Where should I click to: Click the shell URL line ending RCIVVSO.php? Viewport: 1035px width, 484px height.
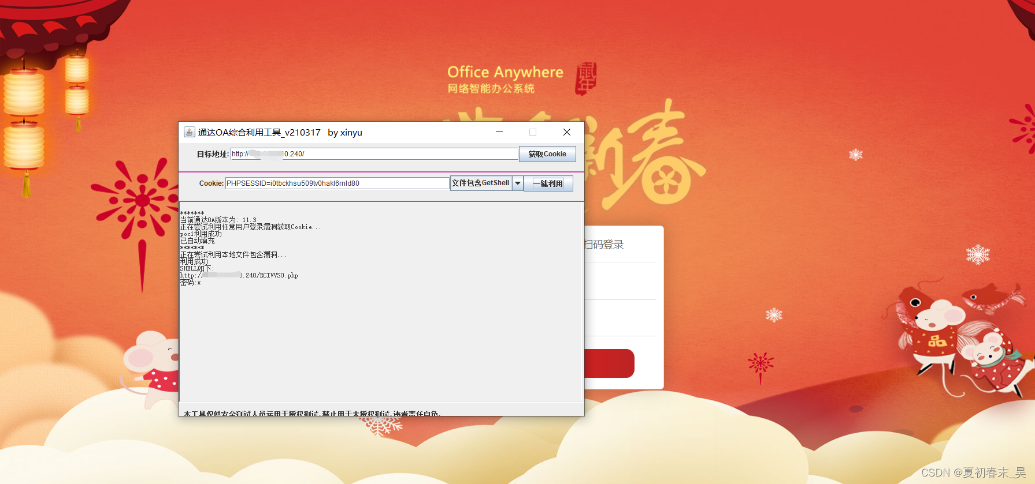point(239,275)
